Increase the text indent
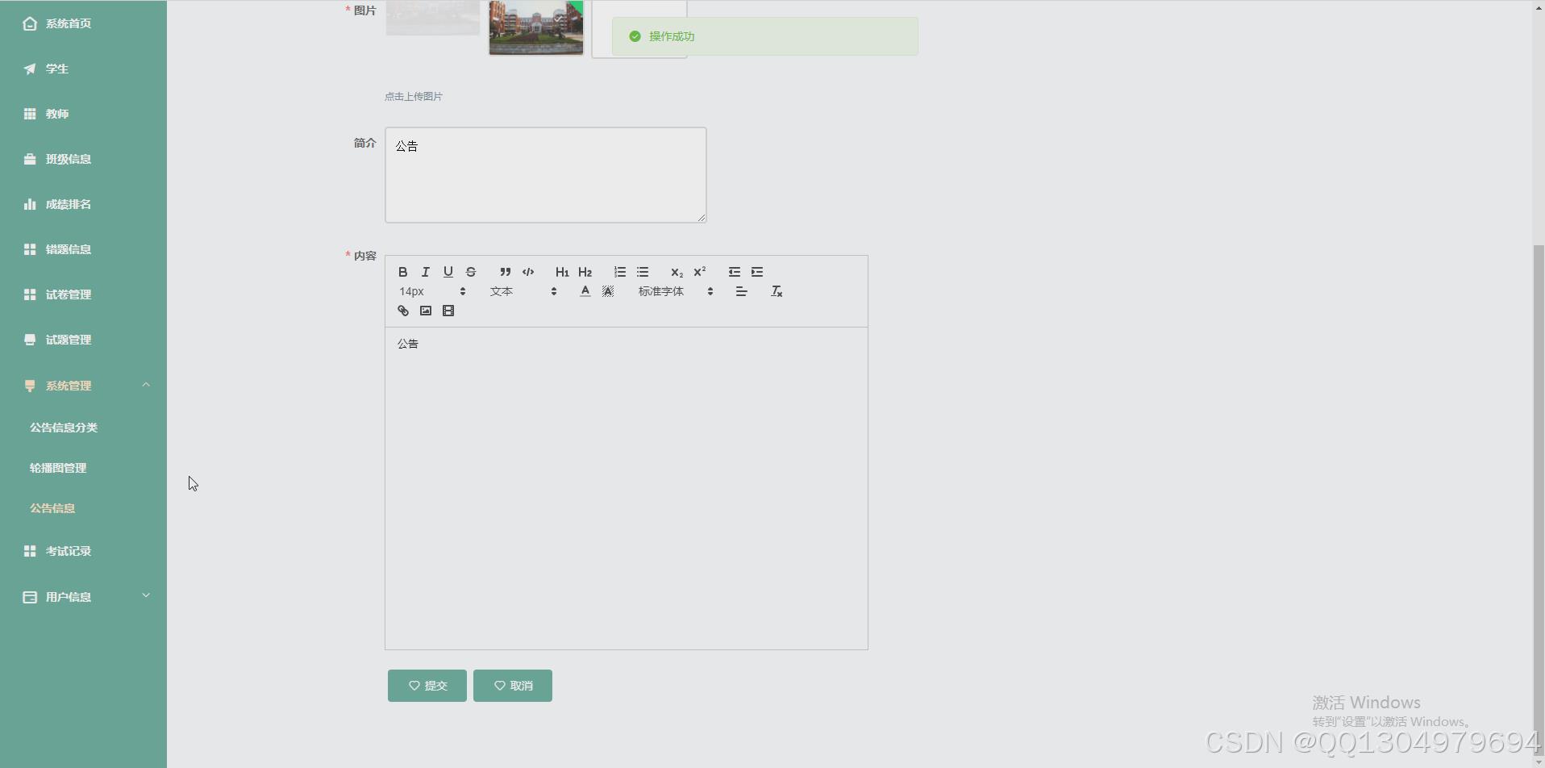 pyautogui.click(x=757, y=272)
